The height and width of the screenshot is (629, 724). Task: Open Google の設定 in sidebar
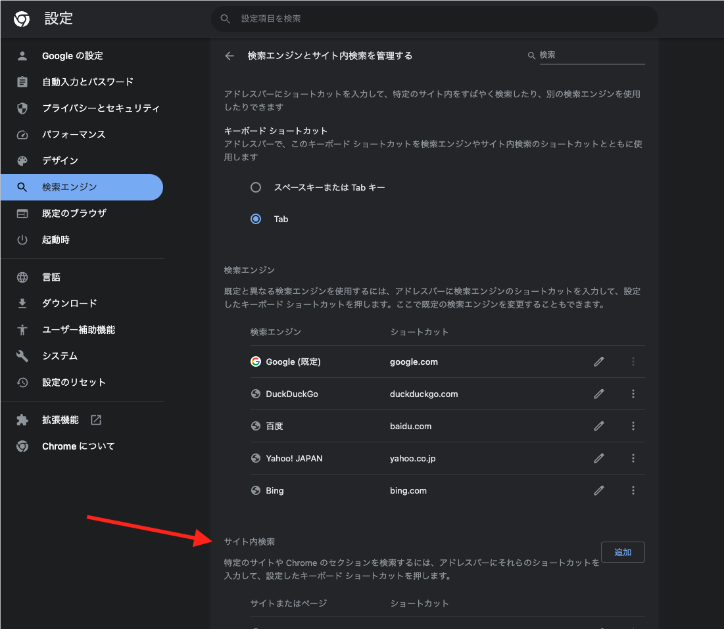coord(82,56)
